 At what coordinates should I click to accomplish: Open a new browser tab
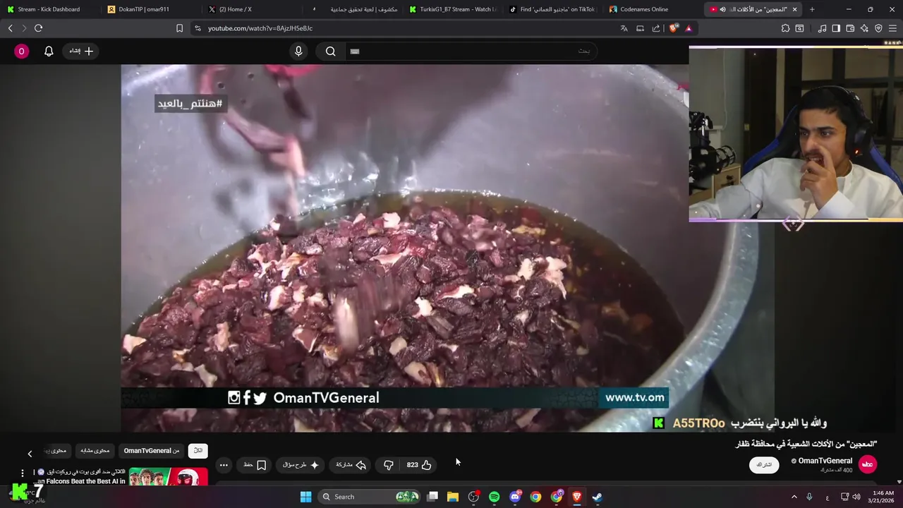[x=812, y=9]
